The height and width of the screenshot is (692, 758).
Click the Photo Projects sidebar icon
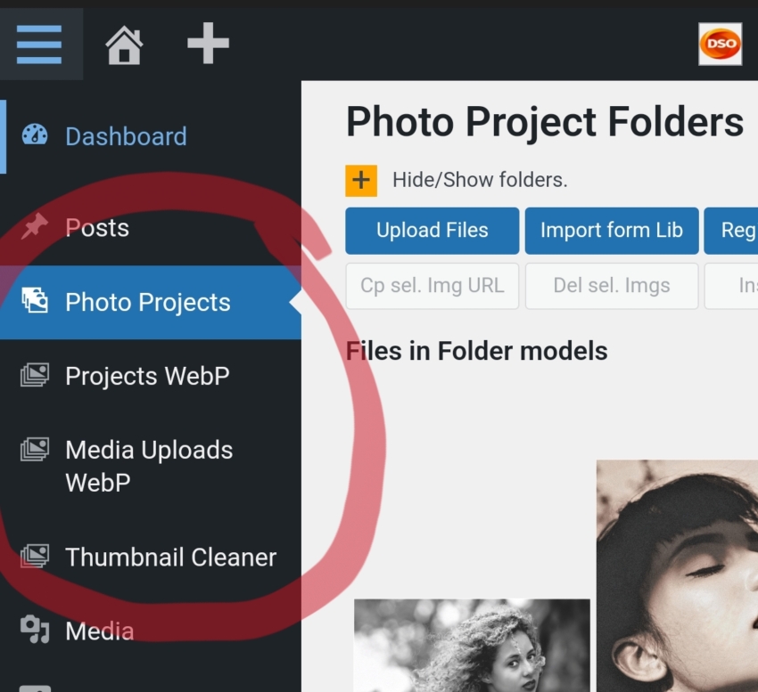(x=35, y=302)
